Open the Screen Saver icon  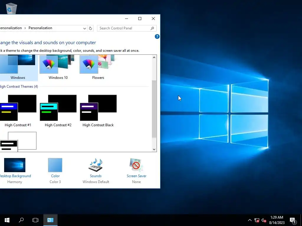coord(136,165)
